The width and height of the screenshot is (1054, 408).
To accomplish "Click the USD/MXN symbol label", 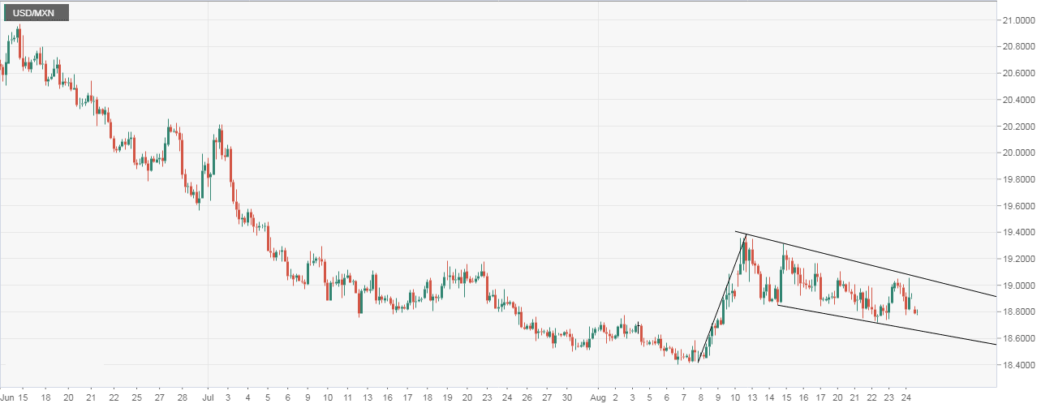I will click(x=35, y=13).
